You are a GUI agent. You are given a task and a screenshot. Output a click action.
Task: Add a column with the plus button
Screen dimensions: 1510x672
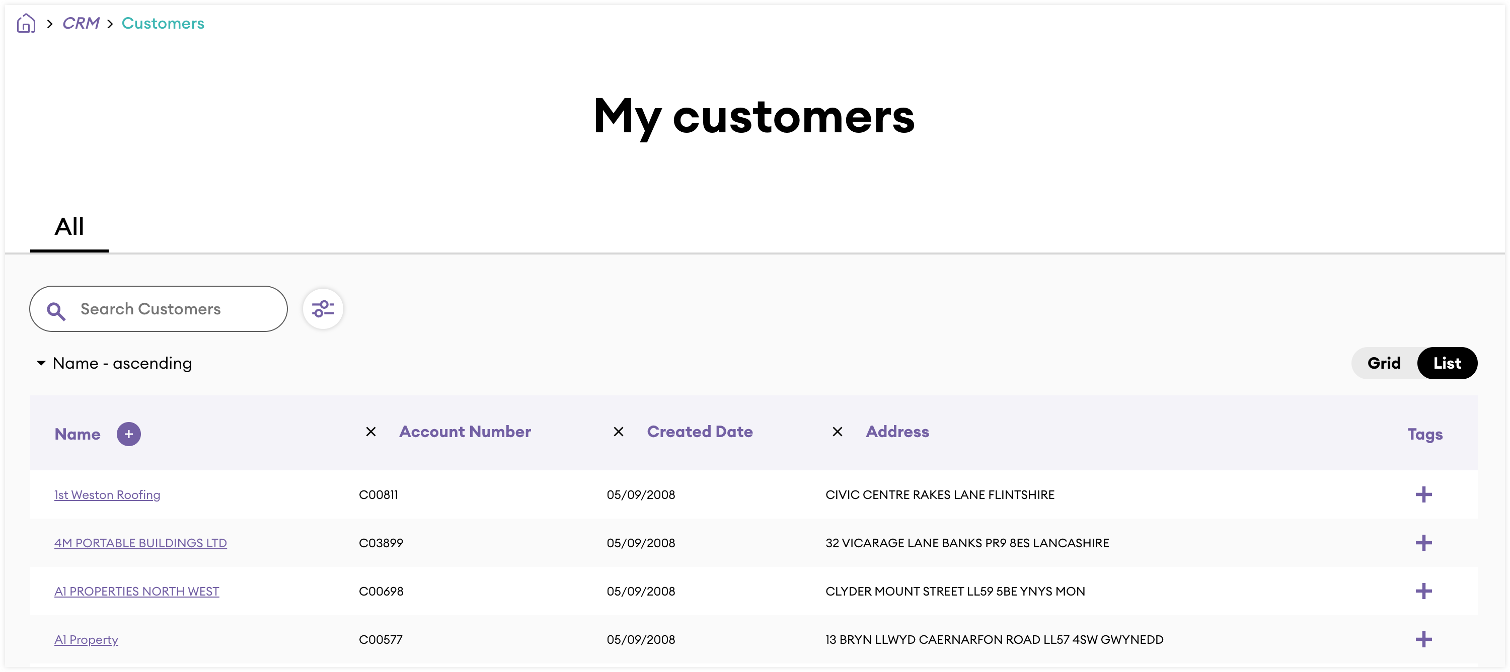(x=128, y=434)
